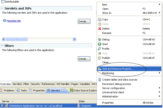Switch to the Filter editor tab
Viewport: 163px width, 108px height.
(26, 84)
